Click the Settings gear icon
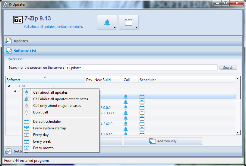 tap(8, 151)
